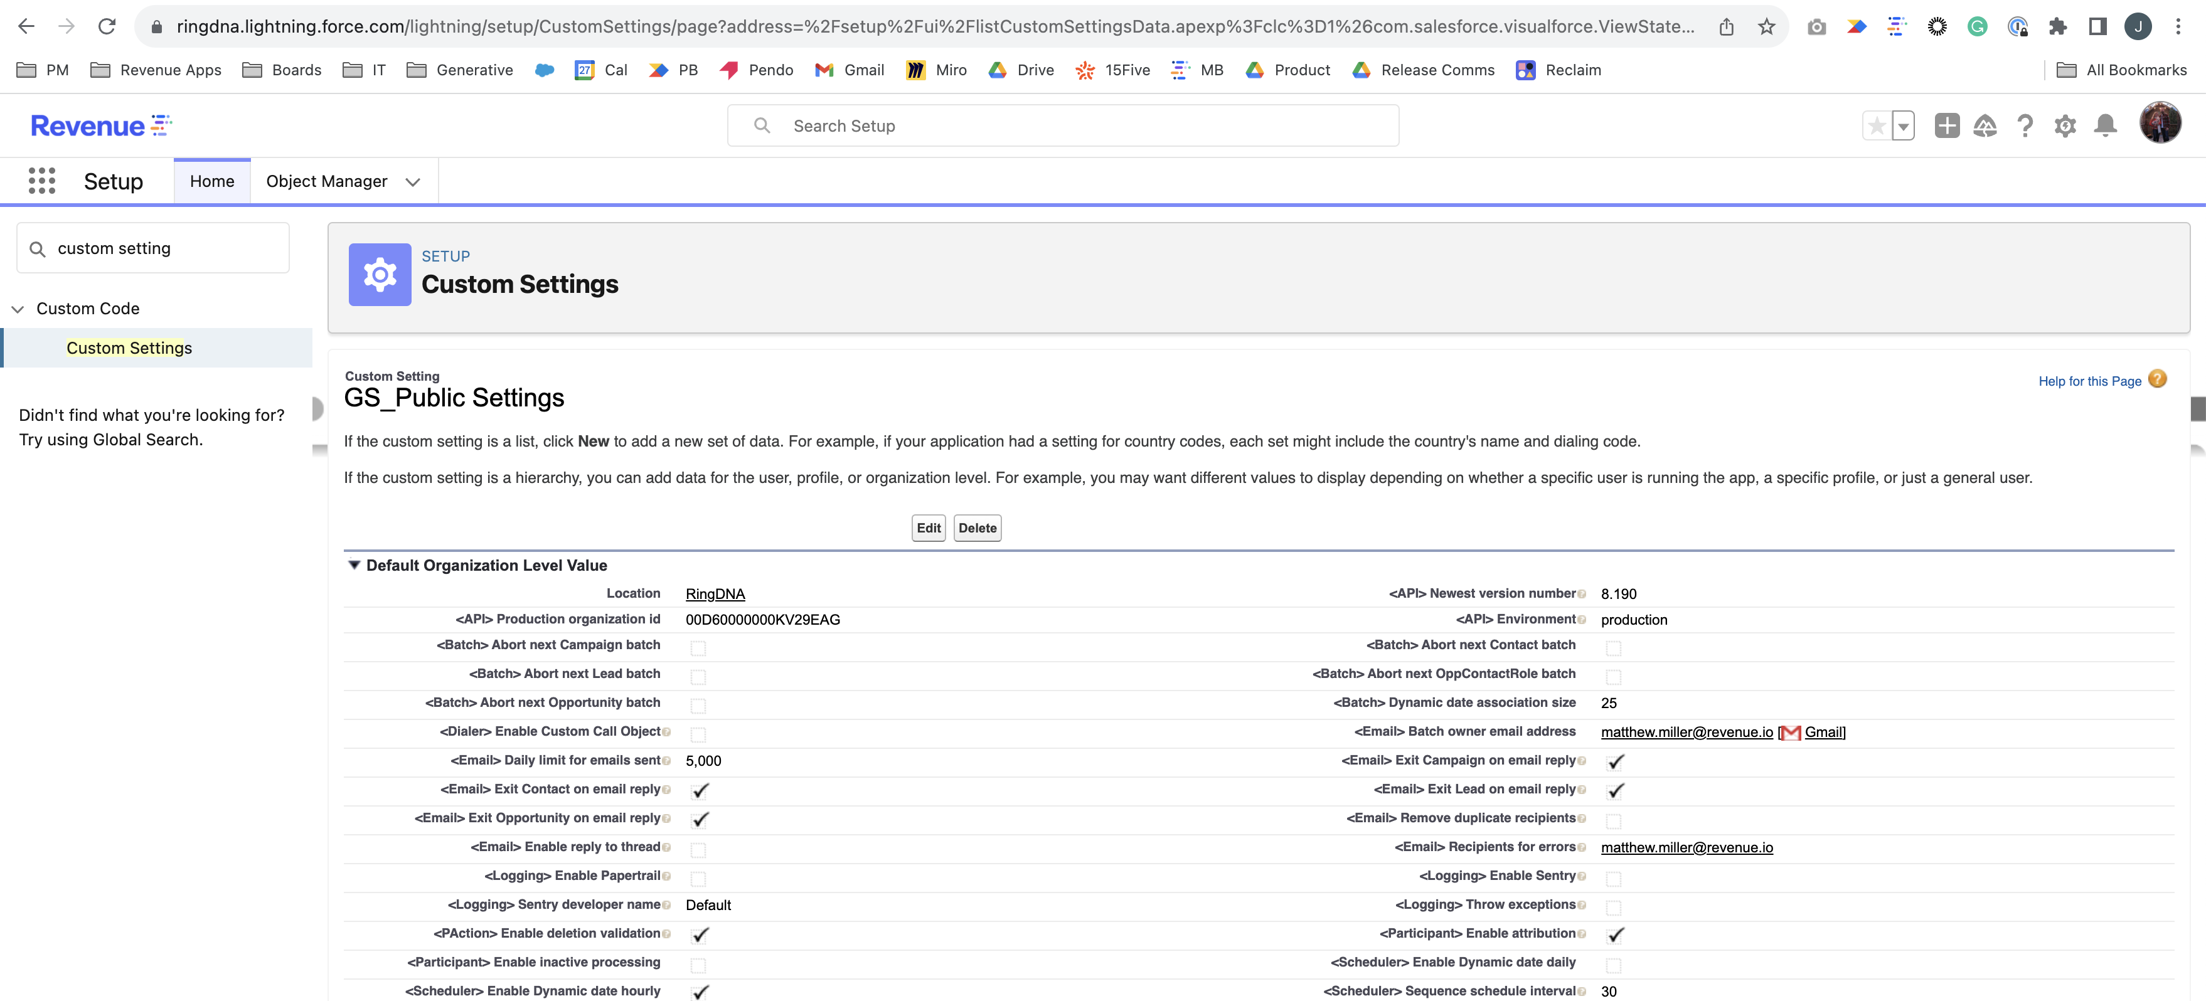Open the Gmail bookmark
2206x1001 pixels.
850,70
